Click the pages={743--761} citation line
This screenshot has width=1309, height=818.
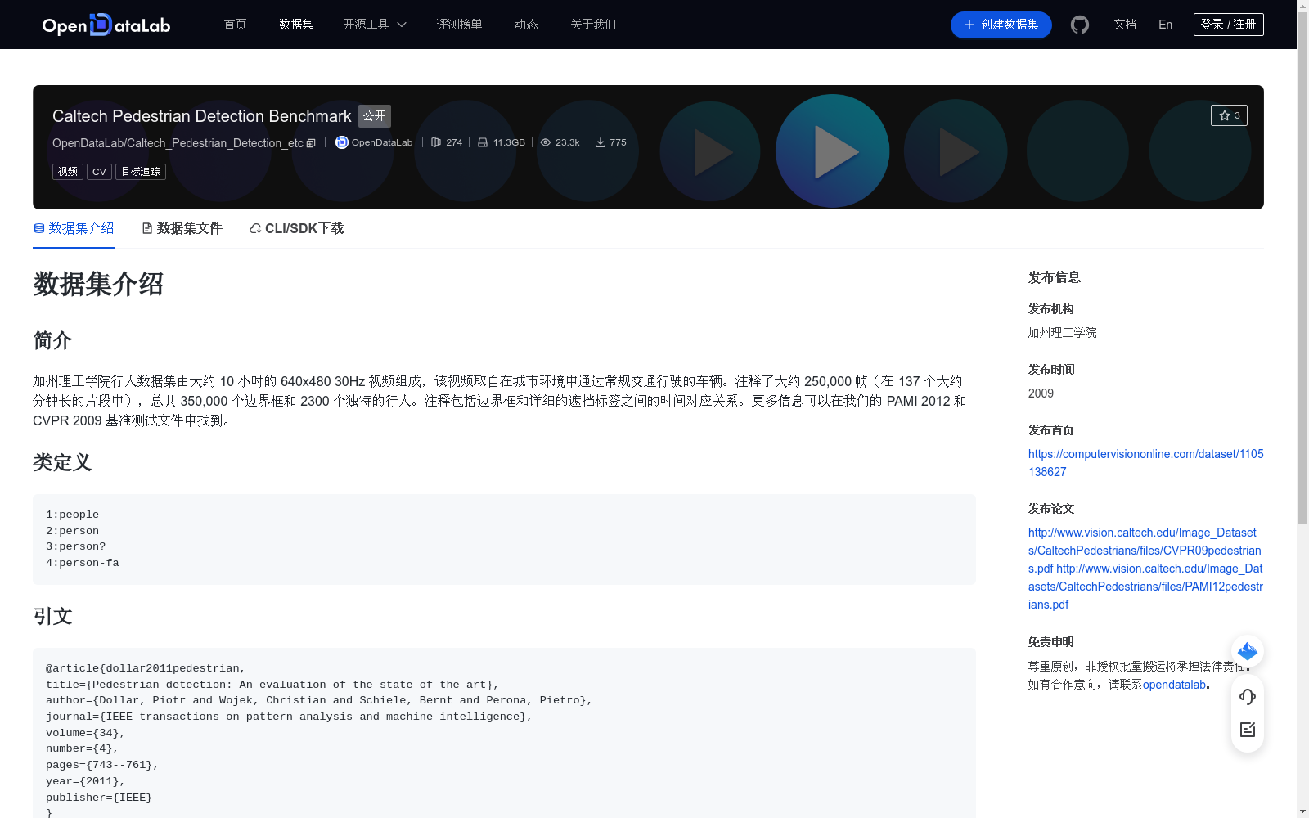click(102, 765)
